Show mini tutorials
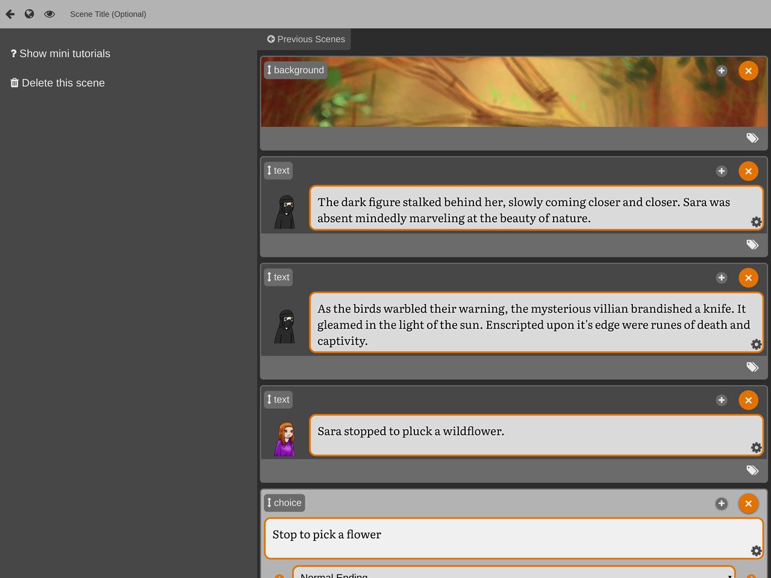The height and width of the screenshot is (578, 771). click(x=60, y=54)
